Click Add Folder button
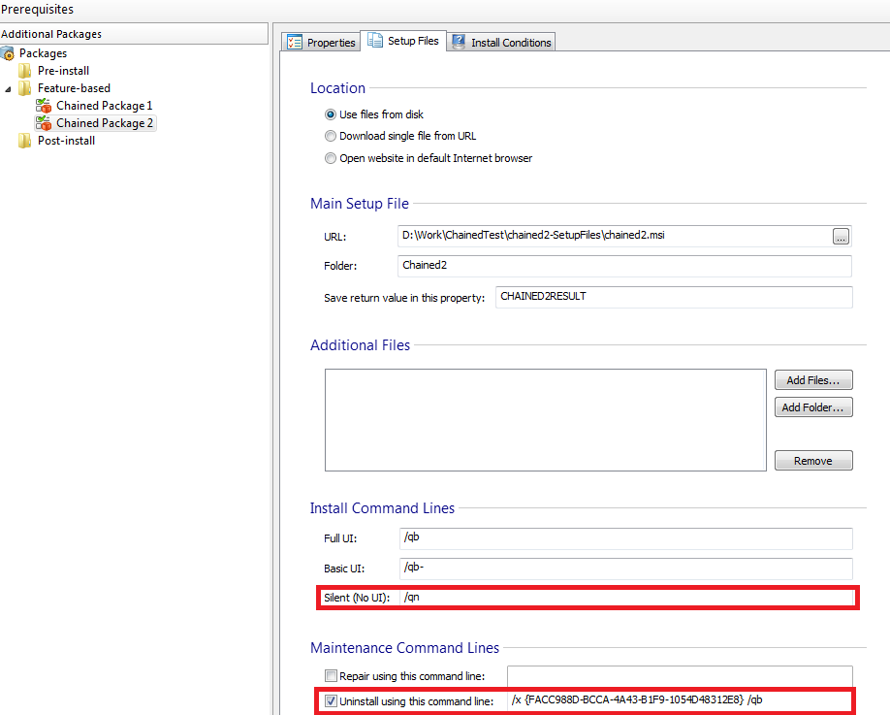The height and width of the screenshot is (715, 890). [813, 407]
